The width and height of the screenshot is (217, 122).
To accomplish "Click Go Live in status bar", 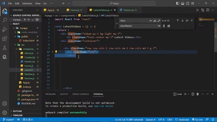I will (x=197, y=120).
